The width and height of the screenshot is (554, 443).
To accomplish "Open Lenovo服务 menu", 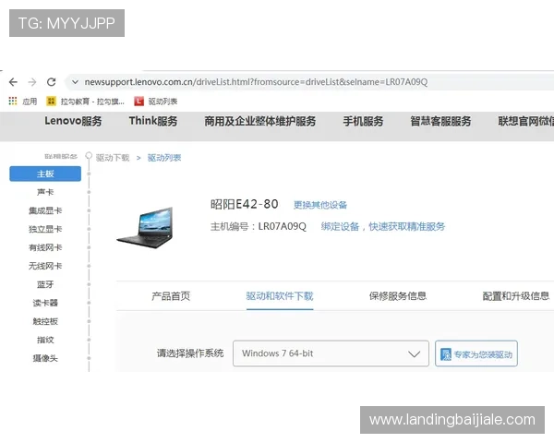I will (x=73, y=121).
